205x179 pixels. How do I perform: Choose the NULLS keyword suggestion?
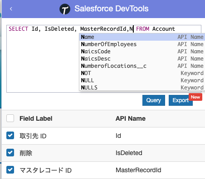tap(142, 88)
